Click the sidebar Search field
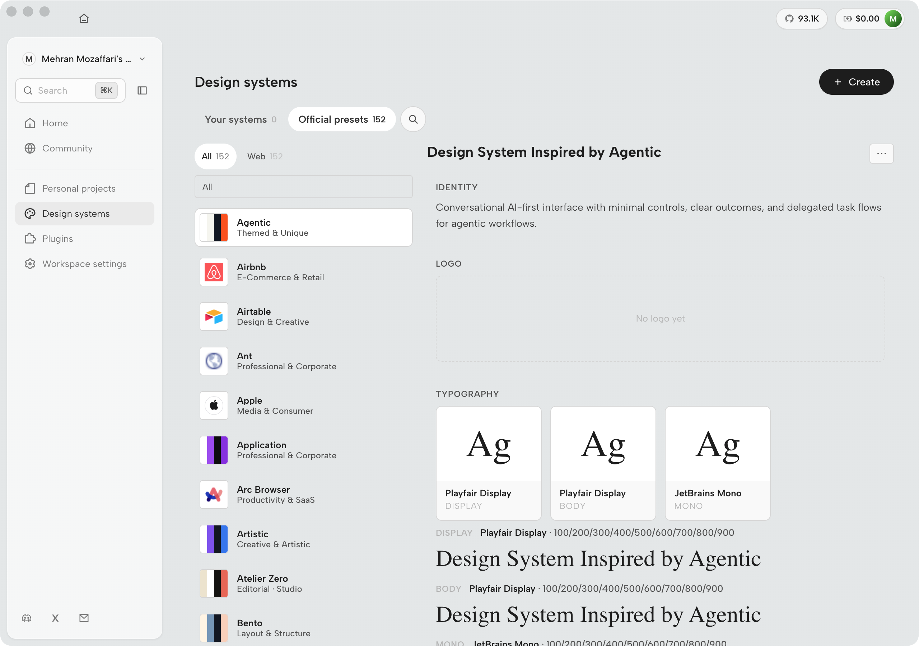919x646 pixels. click(x=70, y=90)
